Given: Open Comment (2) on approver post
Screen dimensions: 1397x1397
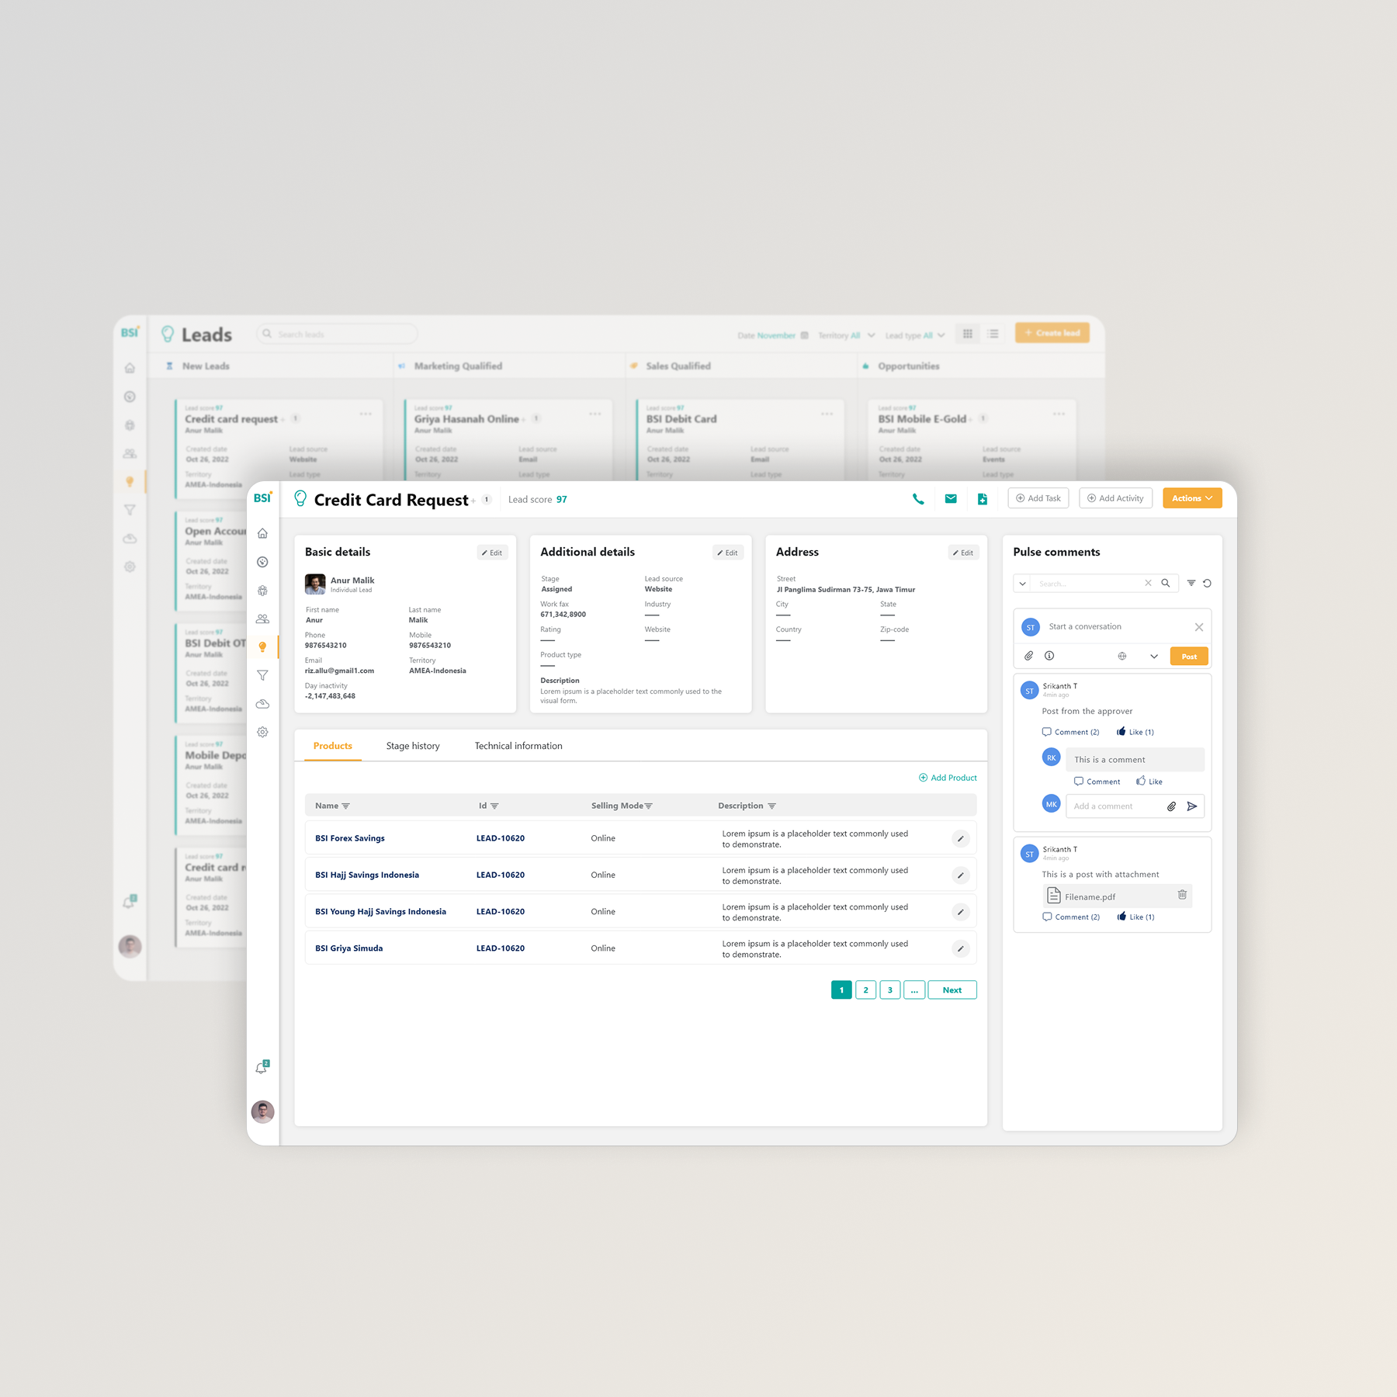Looking at the screenshot, I should pos(1071,732).
